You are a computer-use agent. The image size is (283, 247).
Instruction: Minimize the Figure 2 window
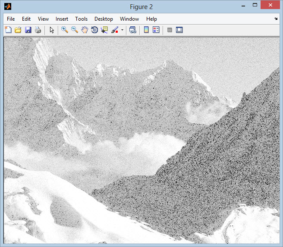point(243,6)
